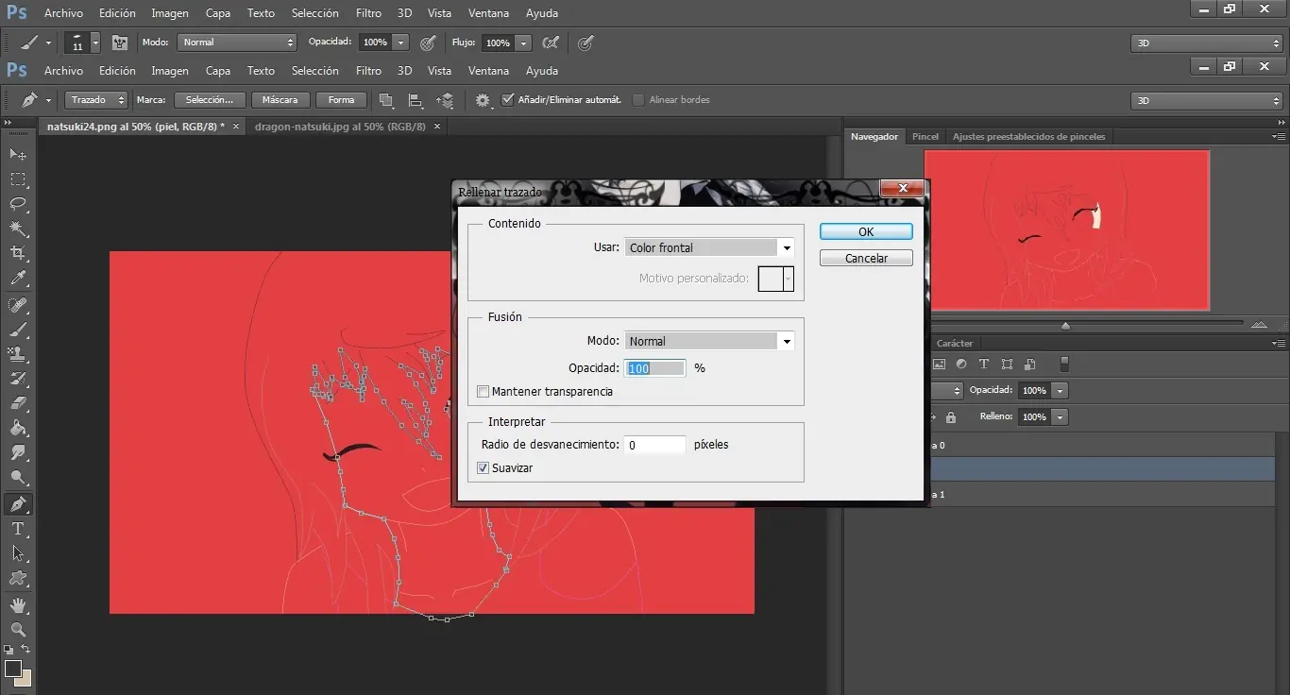Select the History Brush tool
The height and width of the screenshot is (695, 1290).
tap(18, 379)
